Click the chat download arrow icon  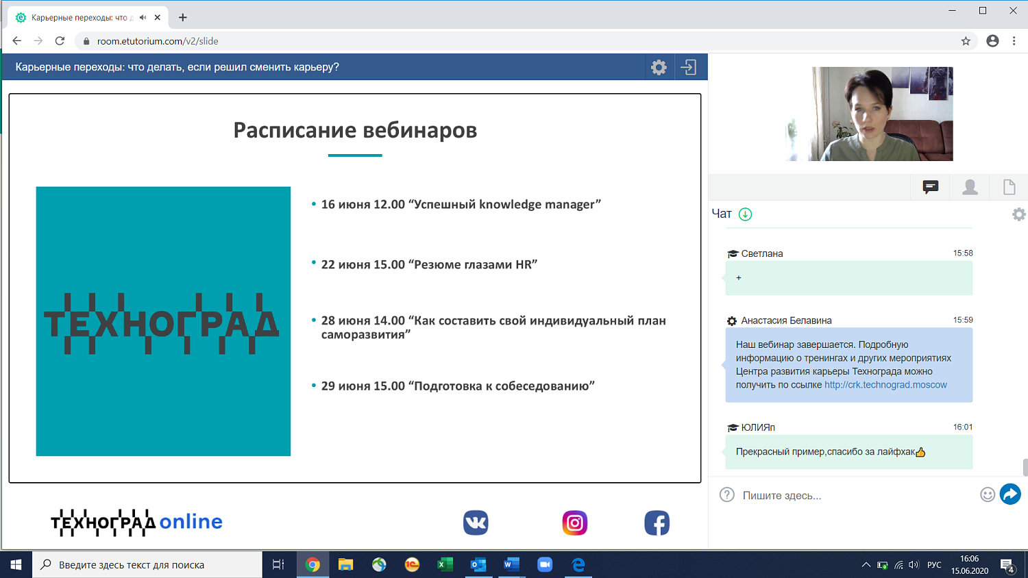745,214
